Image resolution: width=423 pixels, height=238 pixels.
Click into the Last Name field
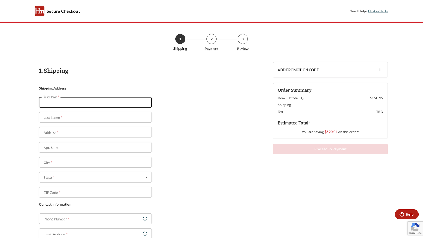(95, 117)
